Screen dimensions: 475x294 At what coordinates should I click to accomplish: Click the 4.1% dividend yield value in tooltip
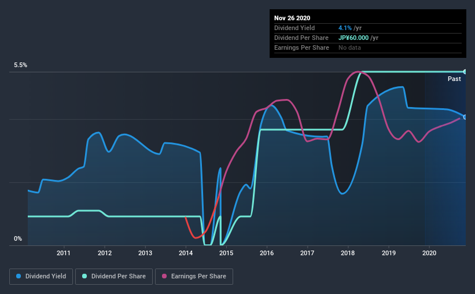[x=345, y=28]
